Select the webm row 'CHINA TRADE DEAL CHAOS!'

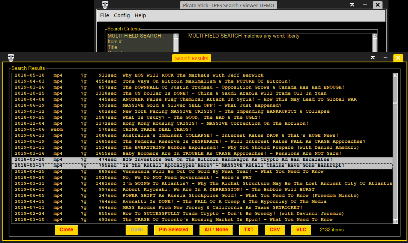click(x=202, y=129)
